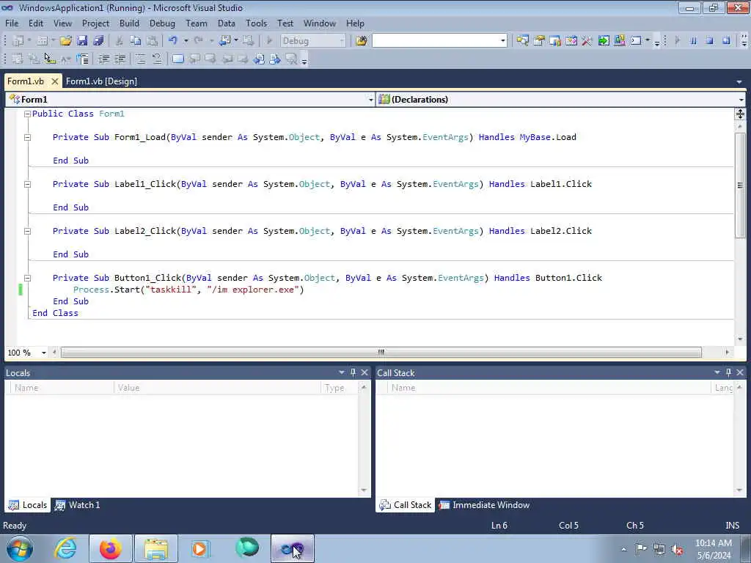Open the Locals panel window position dropdown

[342, 372]
